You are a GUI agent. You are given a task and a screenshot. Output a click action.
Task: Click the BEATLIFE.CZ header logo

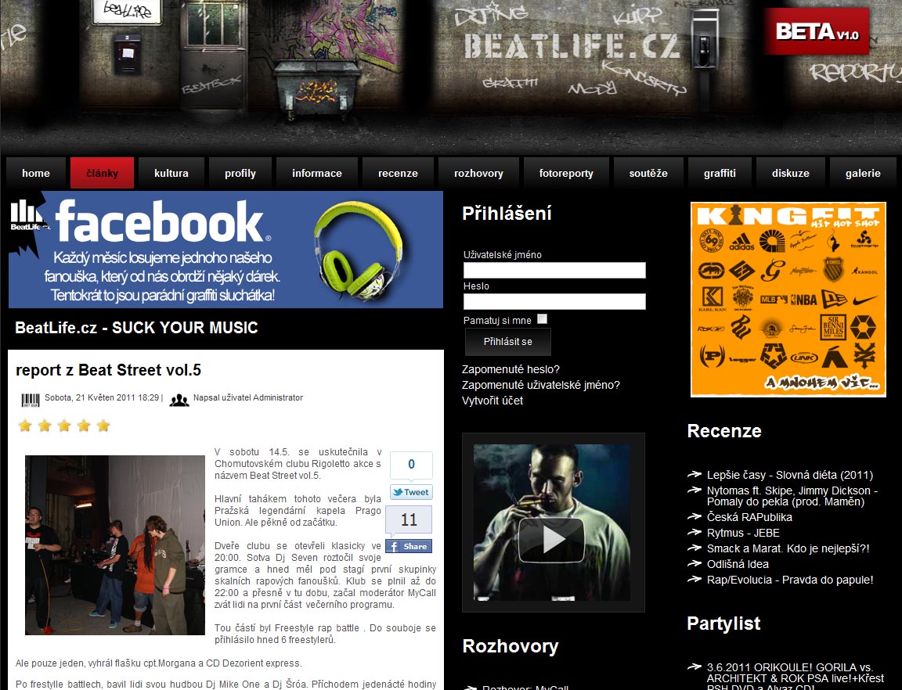pyautogui.click(x=572, y=46)
